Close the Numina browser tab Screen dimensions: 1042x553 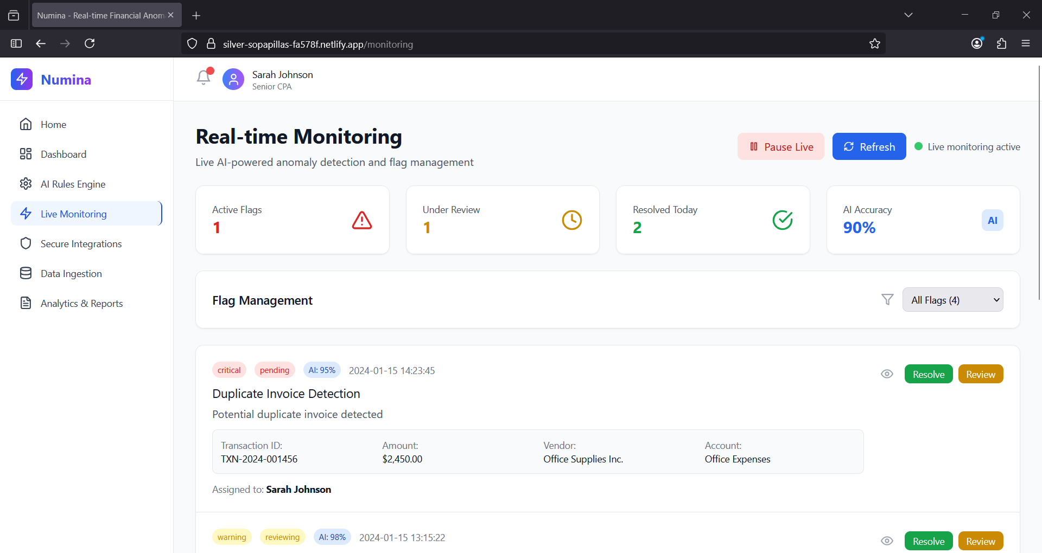(171, 15)
